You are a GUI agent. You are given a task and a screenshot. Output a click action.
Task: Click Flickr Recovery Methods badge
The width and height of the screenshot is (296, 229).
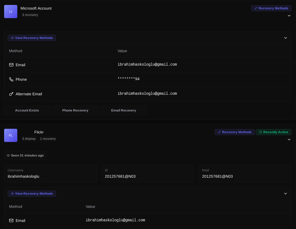pyautogui.click(x=234, y=132)
